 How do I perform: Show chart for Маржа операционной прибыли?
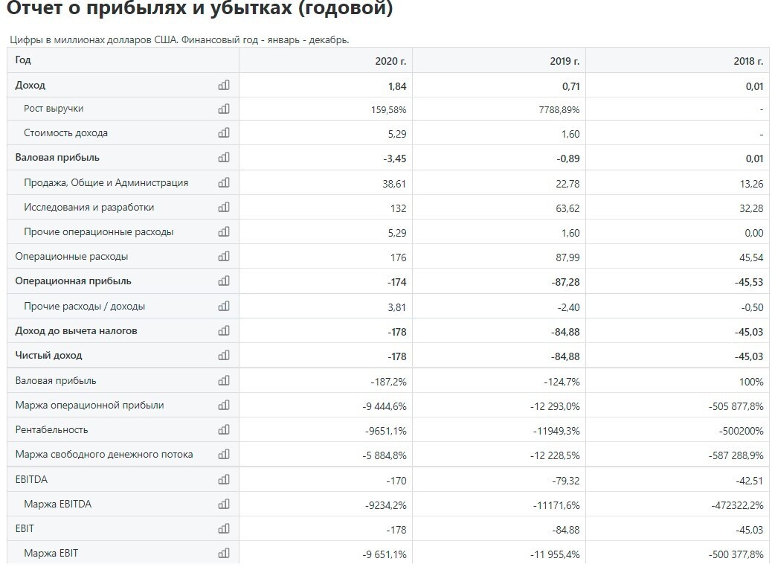coord(224,405)
